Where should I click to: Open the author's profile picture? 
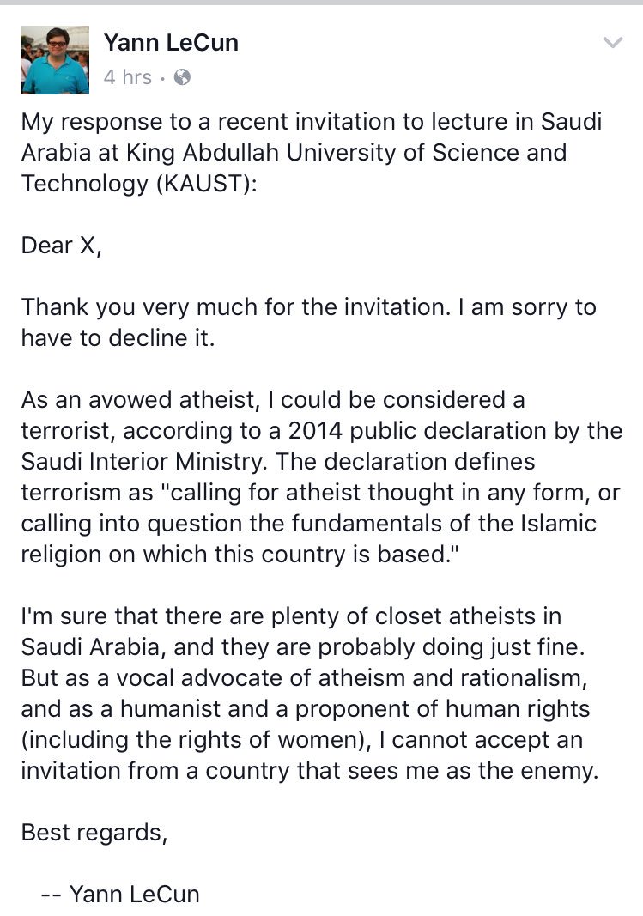(54, 59)
